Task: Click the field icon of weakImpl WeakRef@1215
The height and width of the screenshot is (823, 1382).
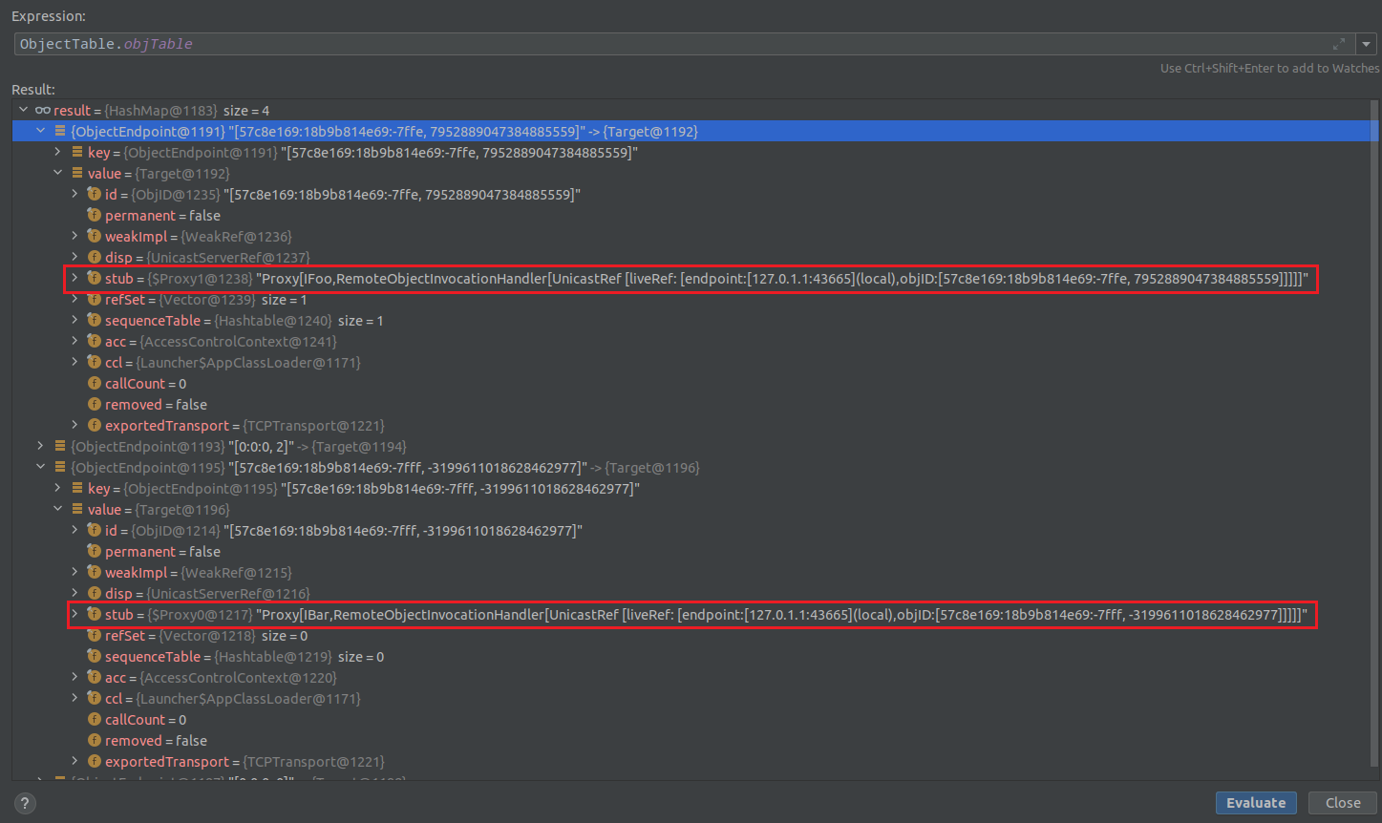Action: (x=94, y=573)
